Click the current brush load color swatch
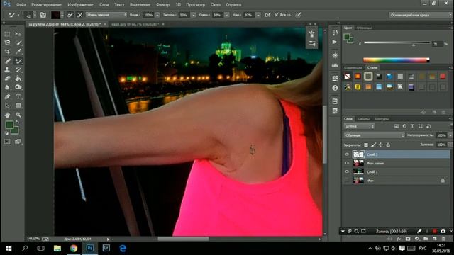This screenshot has height=255, width=454. pos(55,15)
